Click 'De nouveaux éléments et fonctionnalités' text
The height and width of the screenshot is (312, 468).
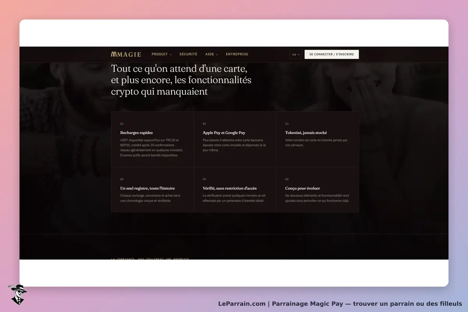[x=317, y=198]
